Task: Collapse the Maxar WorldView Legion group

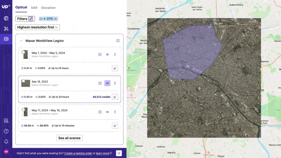Action: [21, 41]
